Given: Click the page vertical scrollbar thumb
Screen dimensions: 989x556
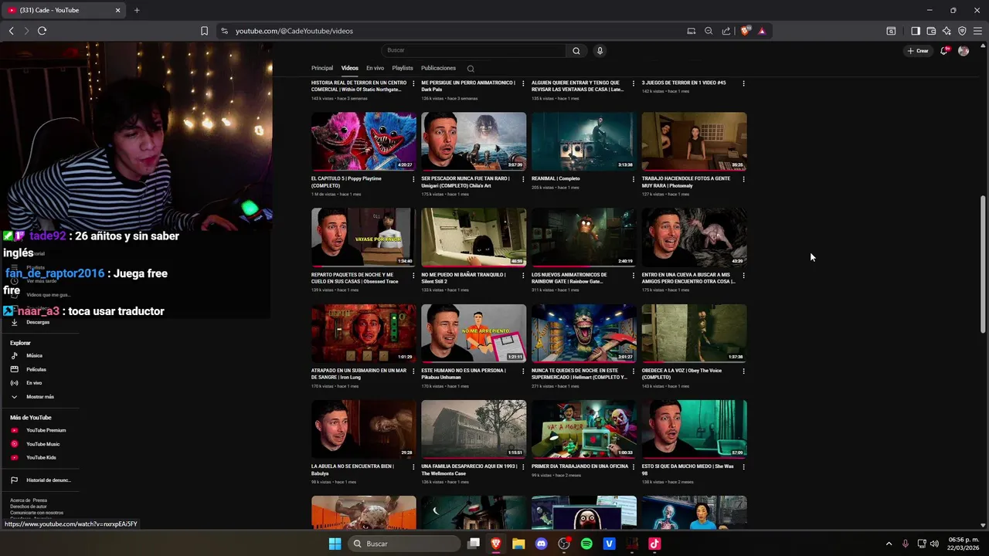Looking at the screenshot, I should click(x=983, y=264).
